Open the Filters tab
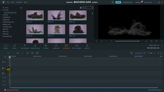This screenshot has width=164, height=92. (x=46, y=47)
